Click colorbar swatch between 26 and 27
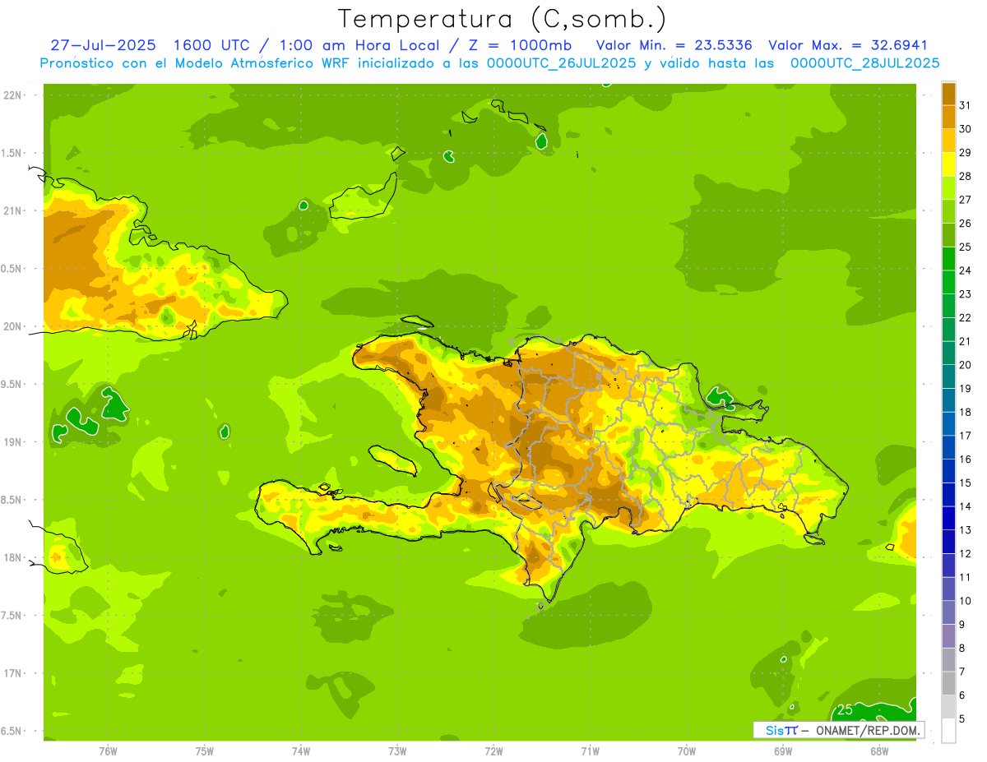 [x=948, y=211]
